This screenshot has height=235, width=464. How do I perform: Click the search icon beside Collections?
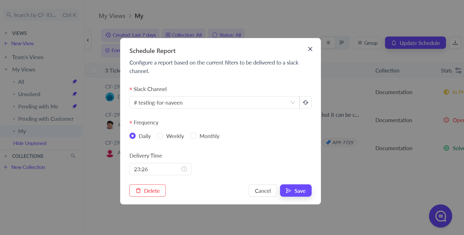[73, 156]
